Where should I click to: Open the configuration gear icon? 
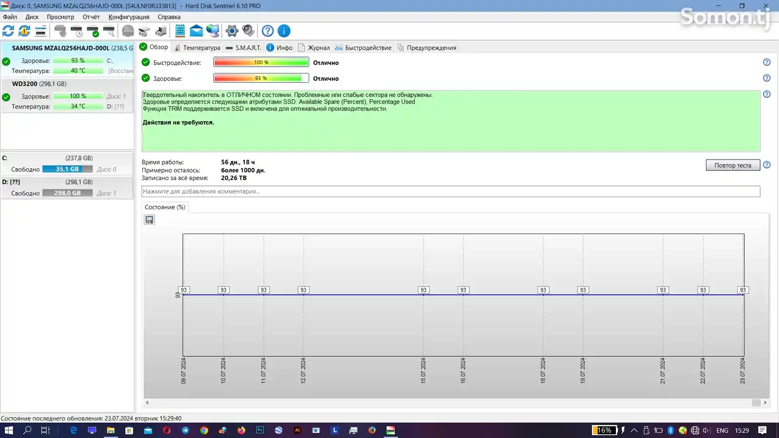232,31
